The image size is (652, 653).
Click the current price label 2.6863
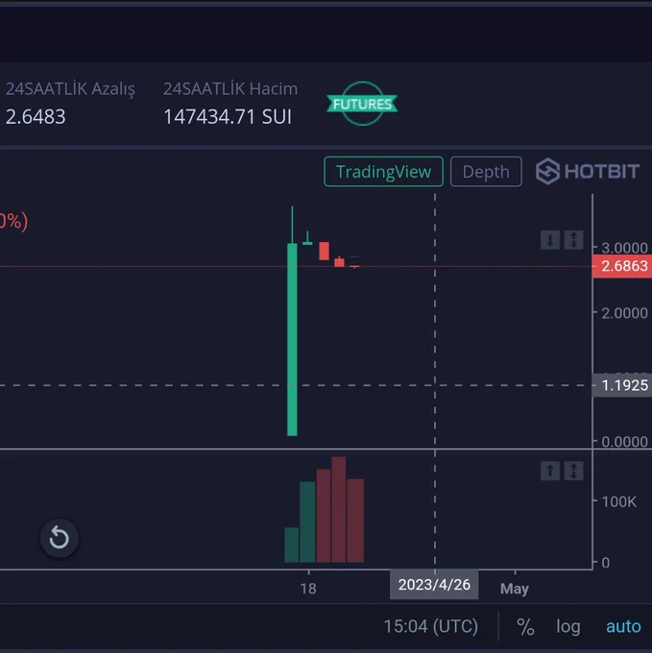pyautogui.click(x=622, y=266)
